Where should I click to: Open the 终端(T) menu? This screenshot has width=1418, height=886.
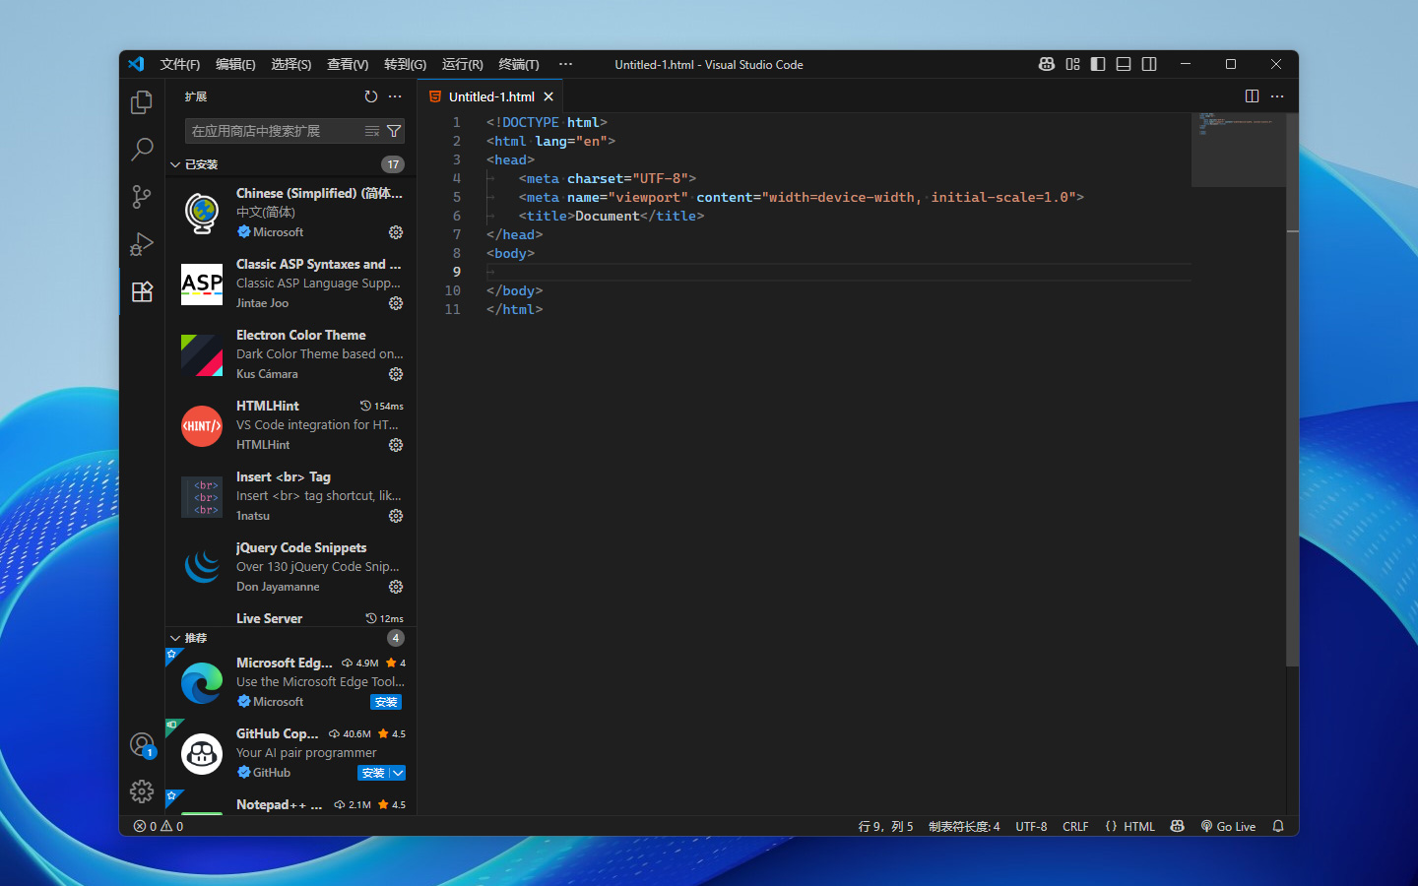coord(519,64)
